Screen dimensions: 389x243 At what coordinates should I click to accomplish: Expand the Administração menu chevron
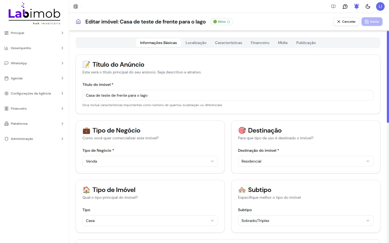[x=62, y=139]
